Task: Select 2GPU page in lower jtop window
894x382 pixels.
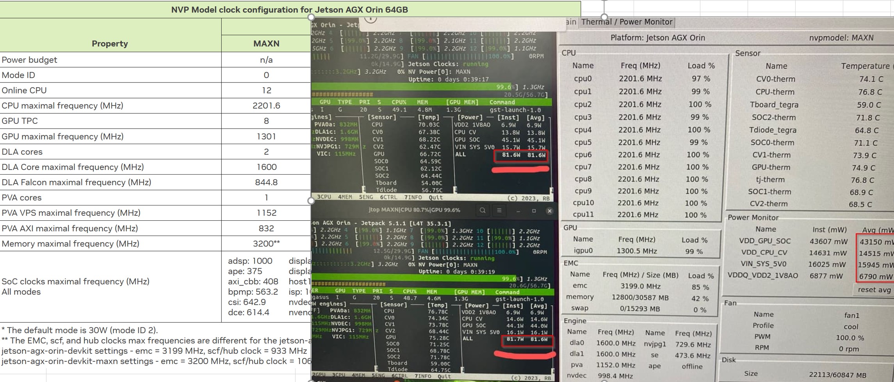Action: pos(319,375)
